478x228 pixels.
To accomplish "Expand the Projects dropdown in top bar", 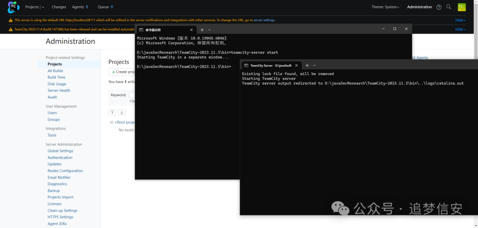I will 43,7.
